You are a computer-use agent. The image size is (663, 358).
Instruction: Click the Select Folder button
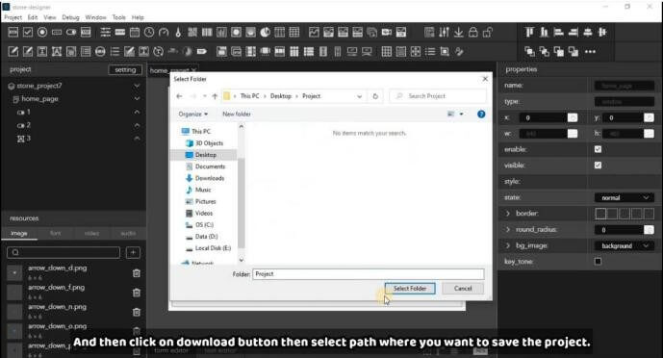click(x=410, y=289)
